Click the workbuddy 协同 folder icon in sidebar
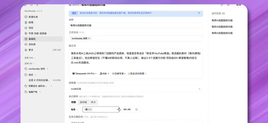 point(26,69)
